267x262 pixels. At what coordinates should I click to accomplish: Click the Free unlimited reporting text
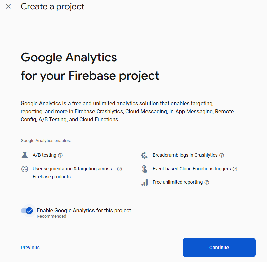(x=178, y=182)
